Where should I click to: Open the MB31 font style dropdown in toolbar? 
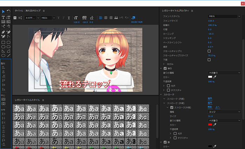pos(48,18)
